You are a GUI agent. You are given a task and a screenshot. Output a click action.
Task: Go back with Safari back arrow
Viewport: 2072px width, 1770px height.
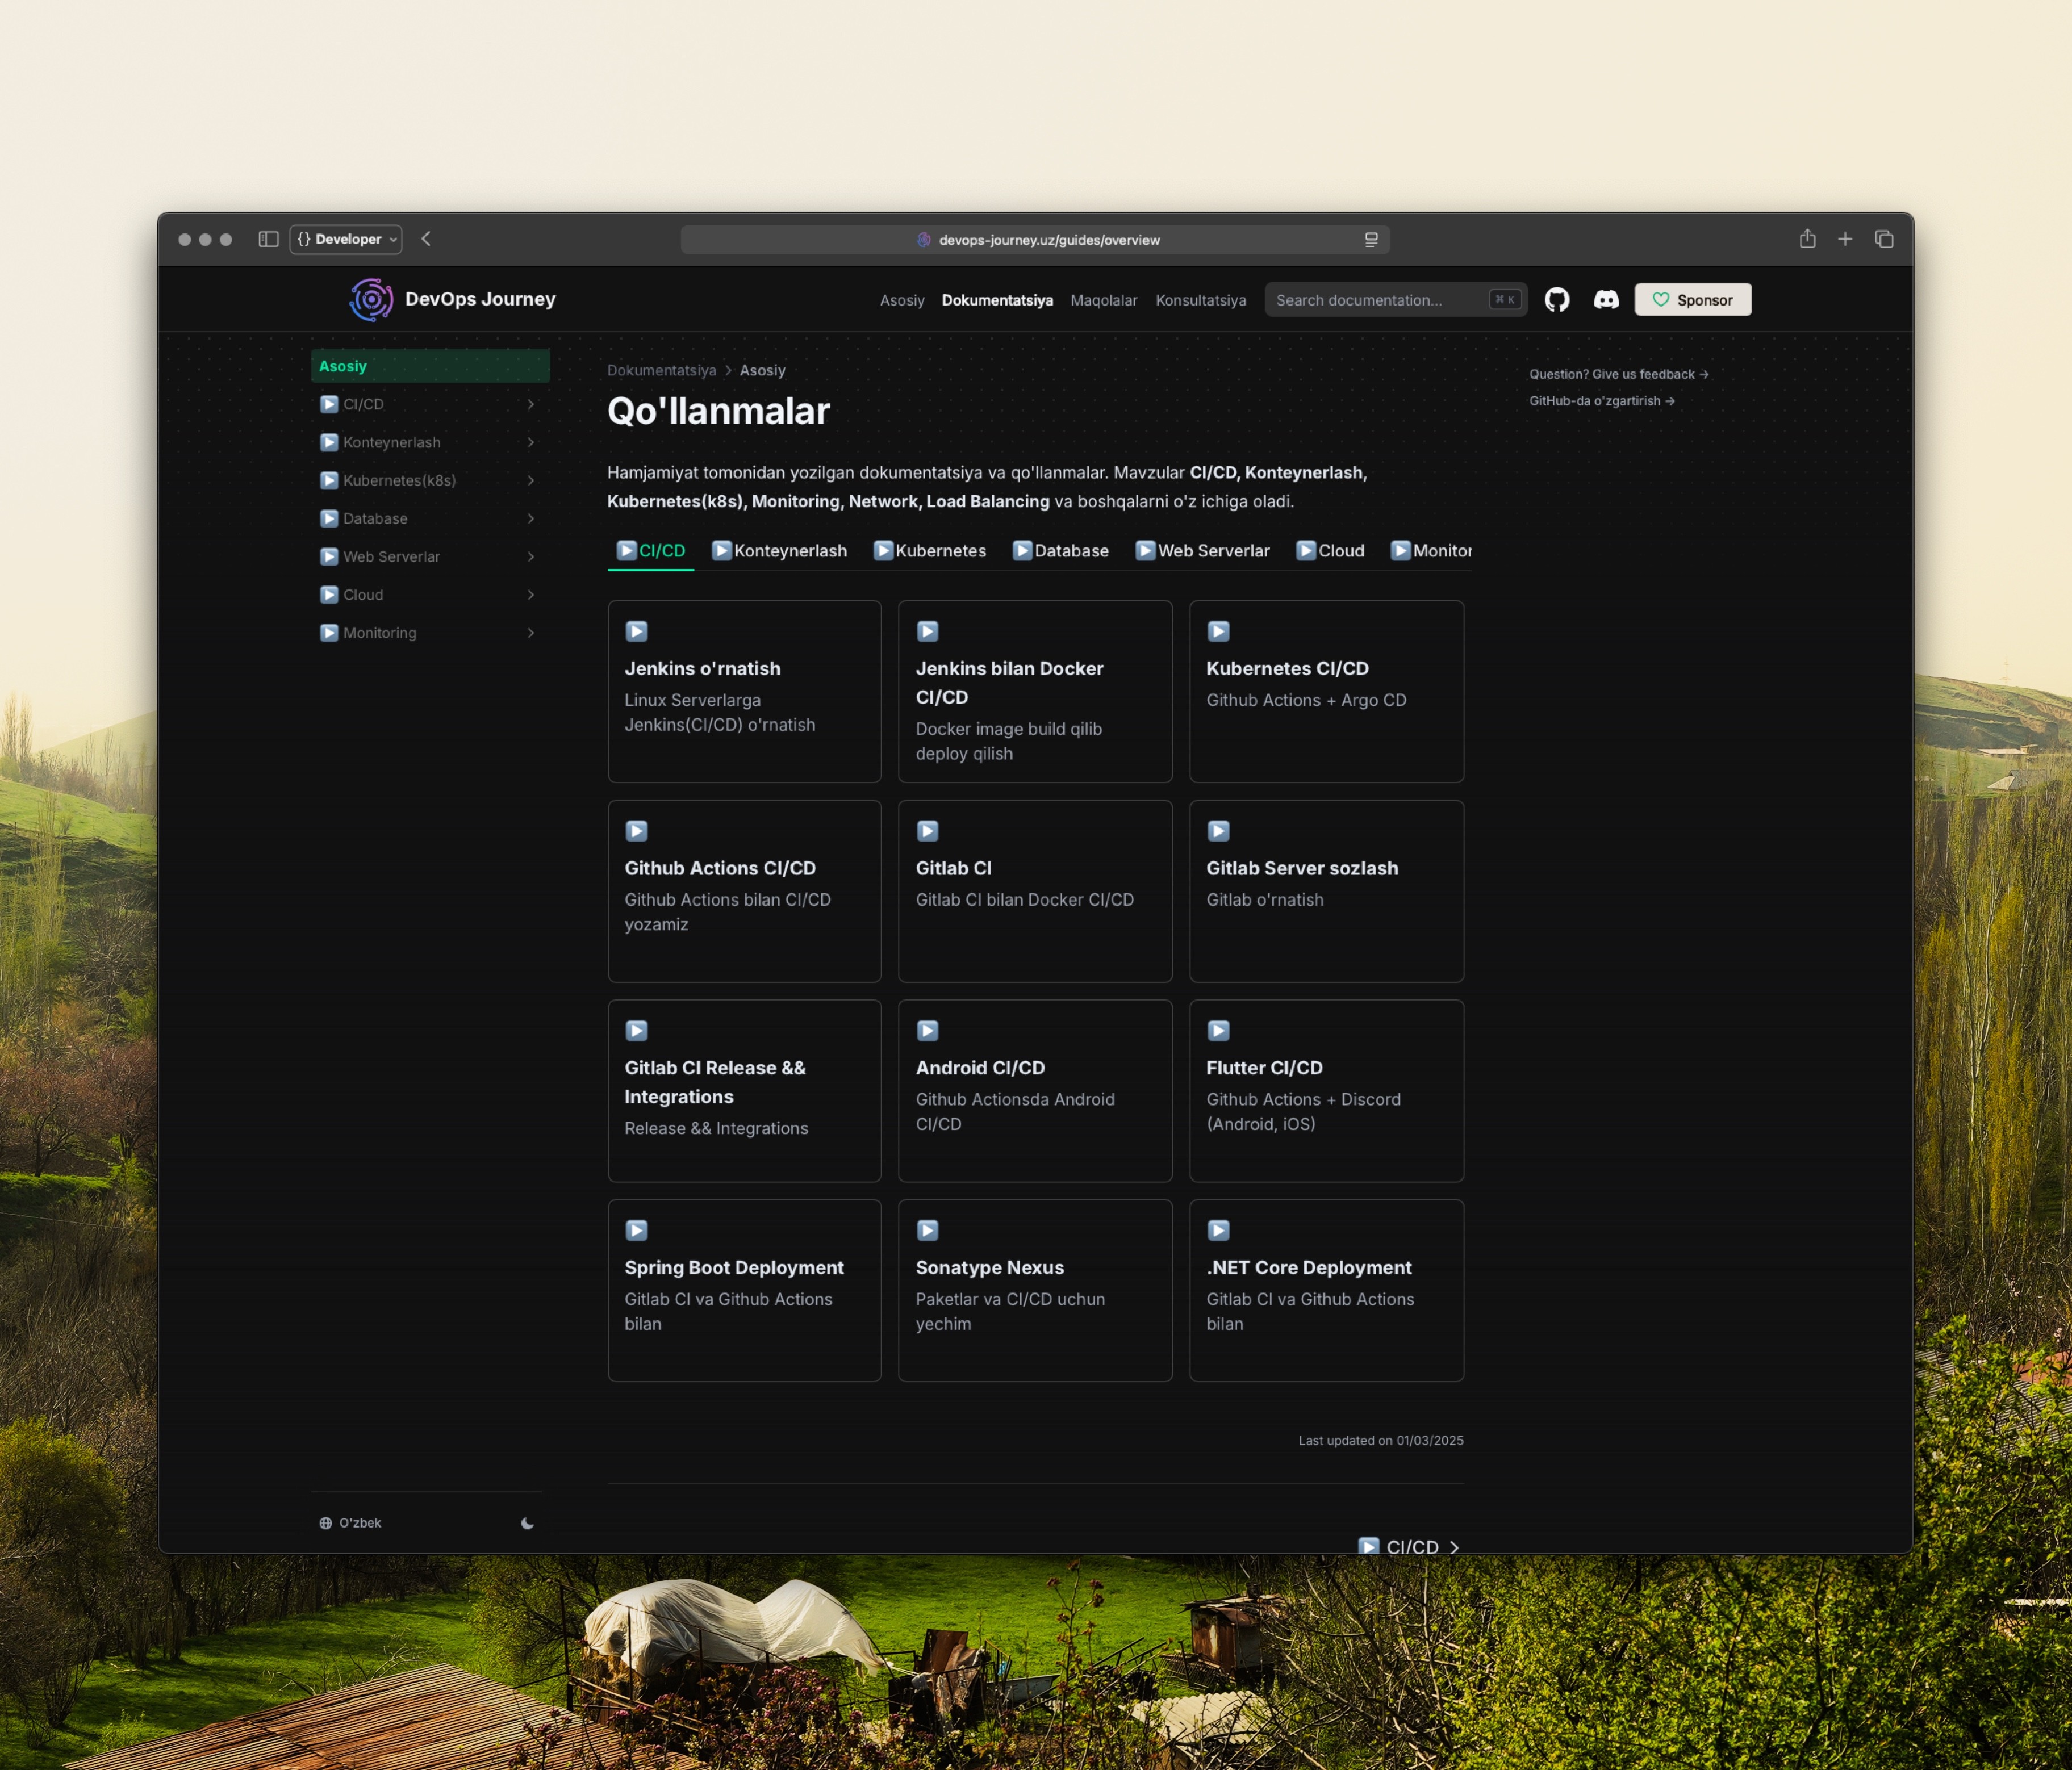click(x=426, y=239)
